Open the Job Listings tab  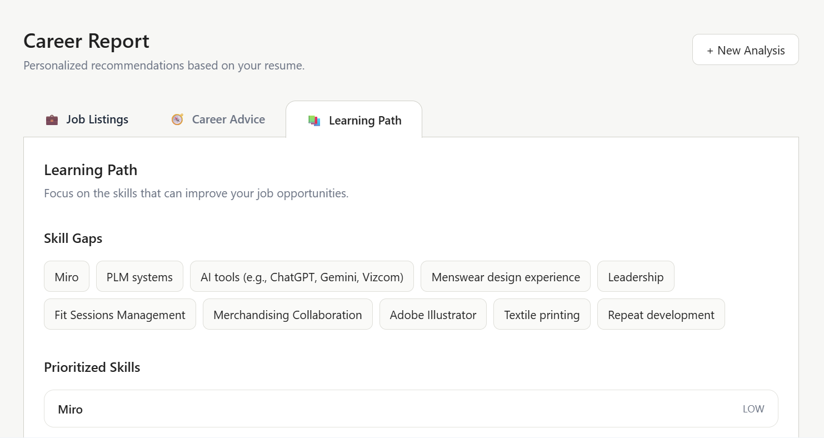[87, 120]
